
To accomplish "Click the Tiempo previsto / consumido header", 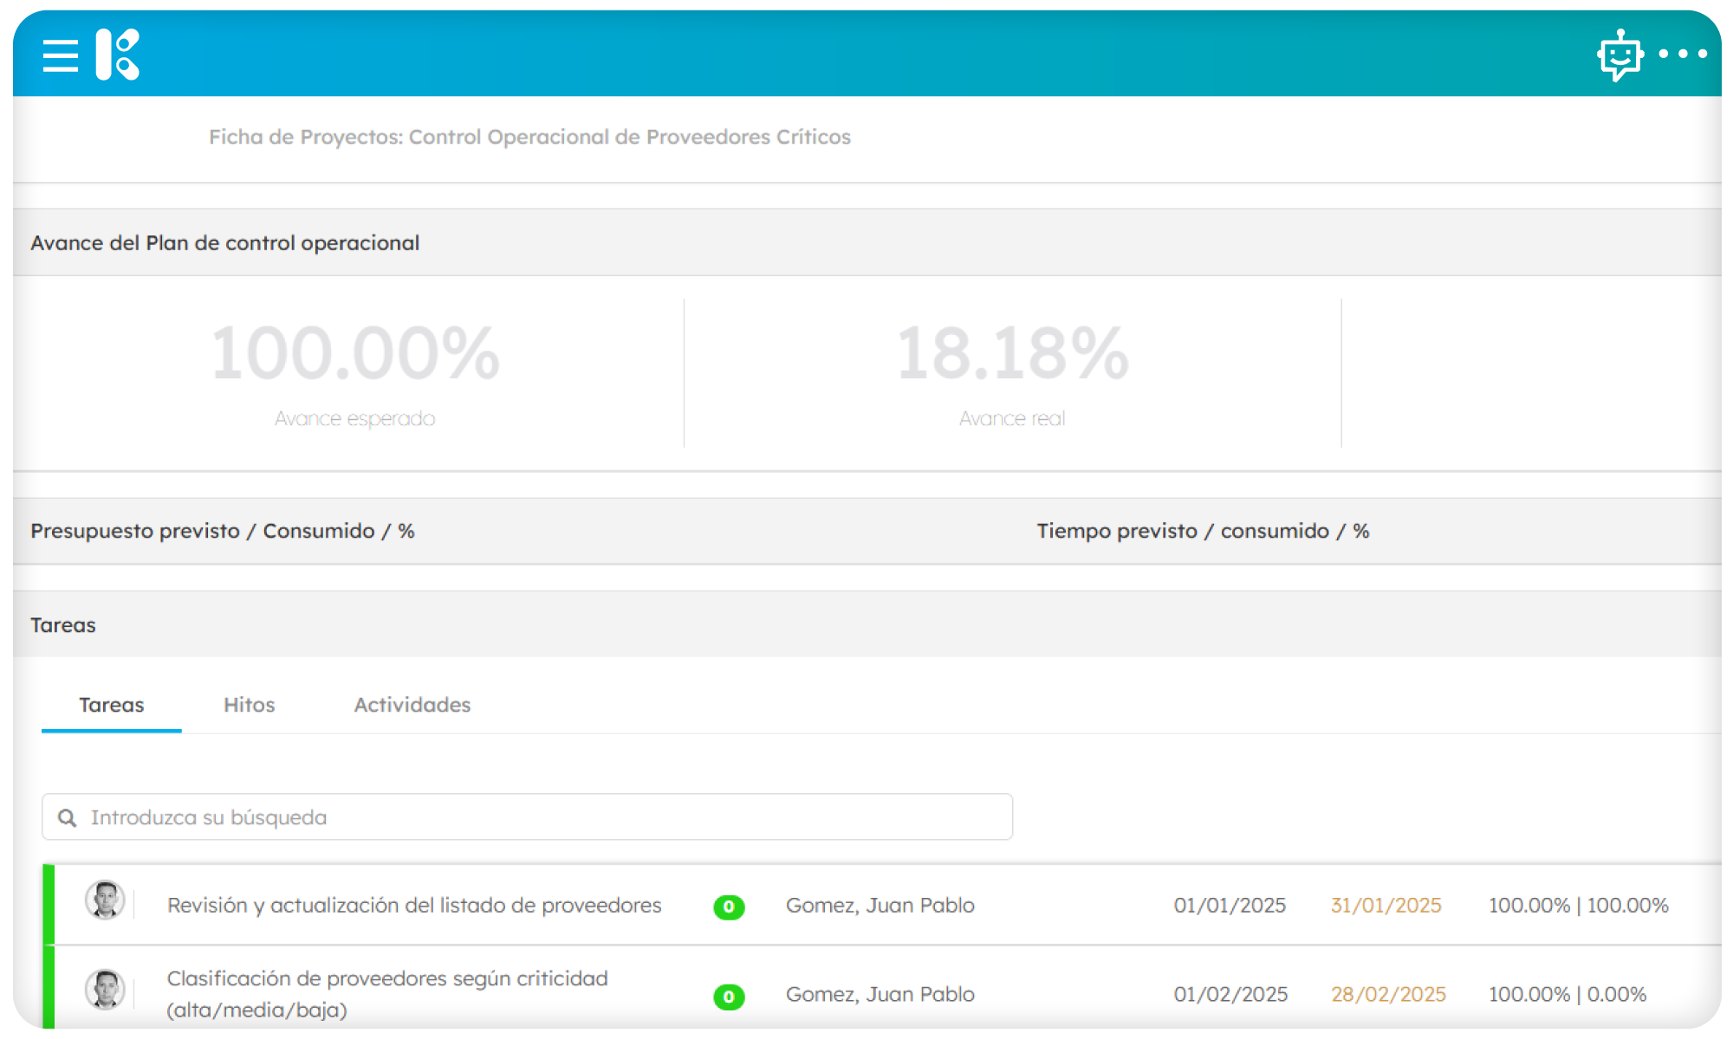I will tap(1203, 531).
